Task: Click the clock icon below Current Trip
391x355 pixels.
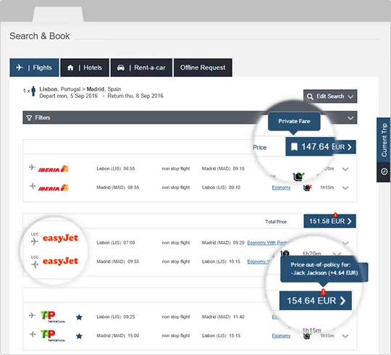Action: pos(384,172)
